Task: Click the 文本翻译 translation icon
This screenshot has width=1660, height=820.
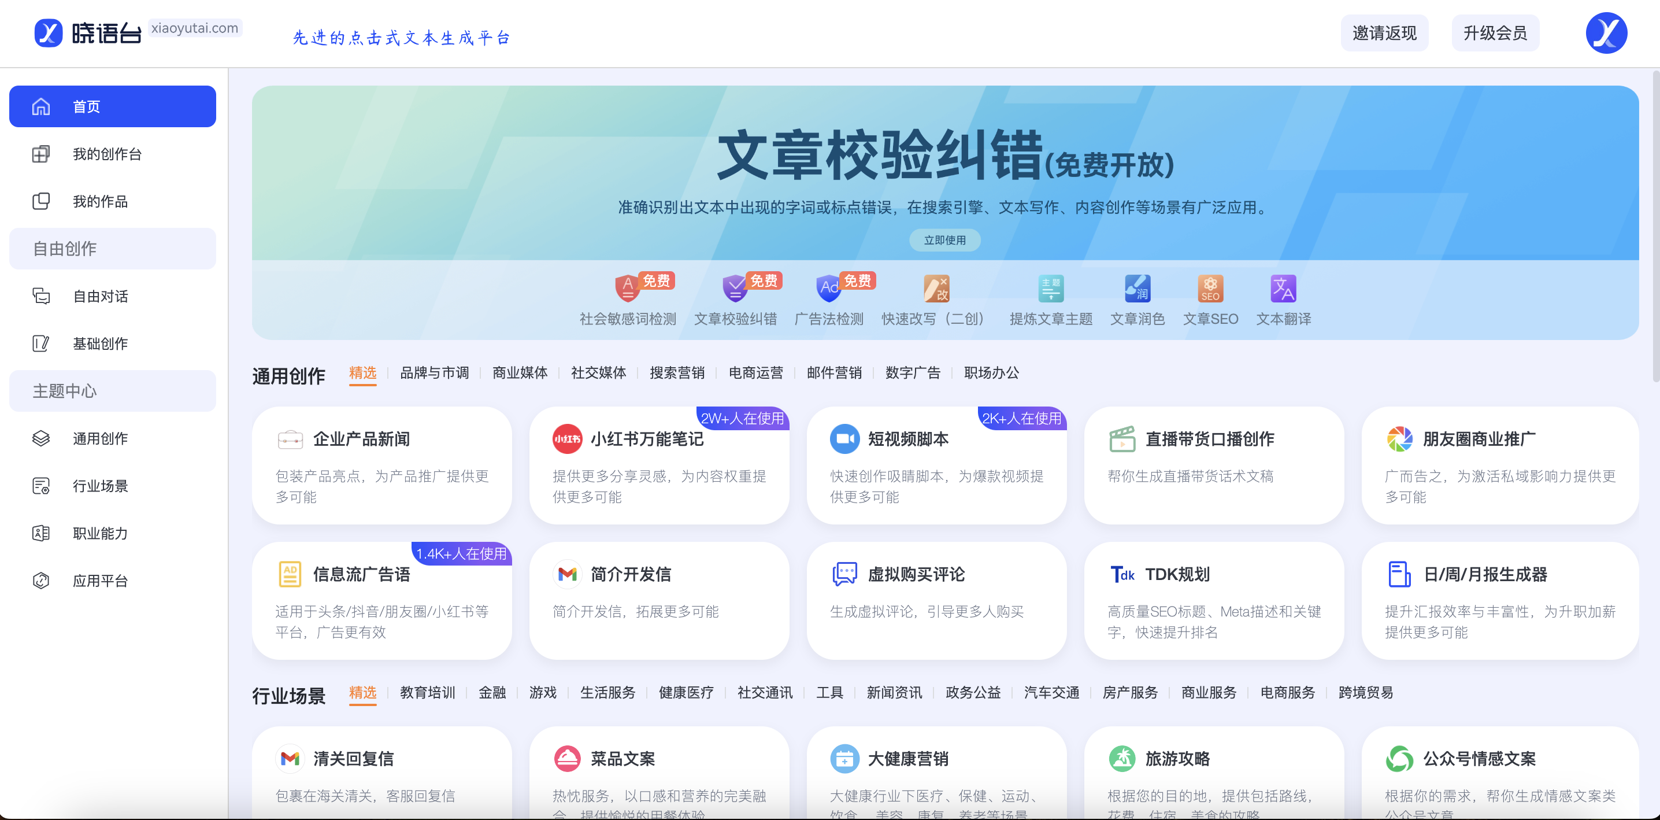Action: coord(1283,289)
